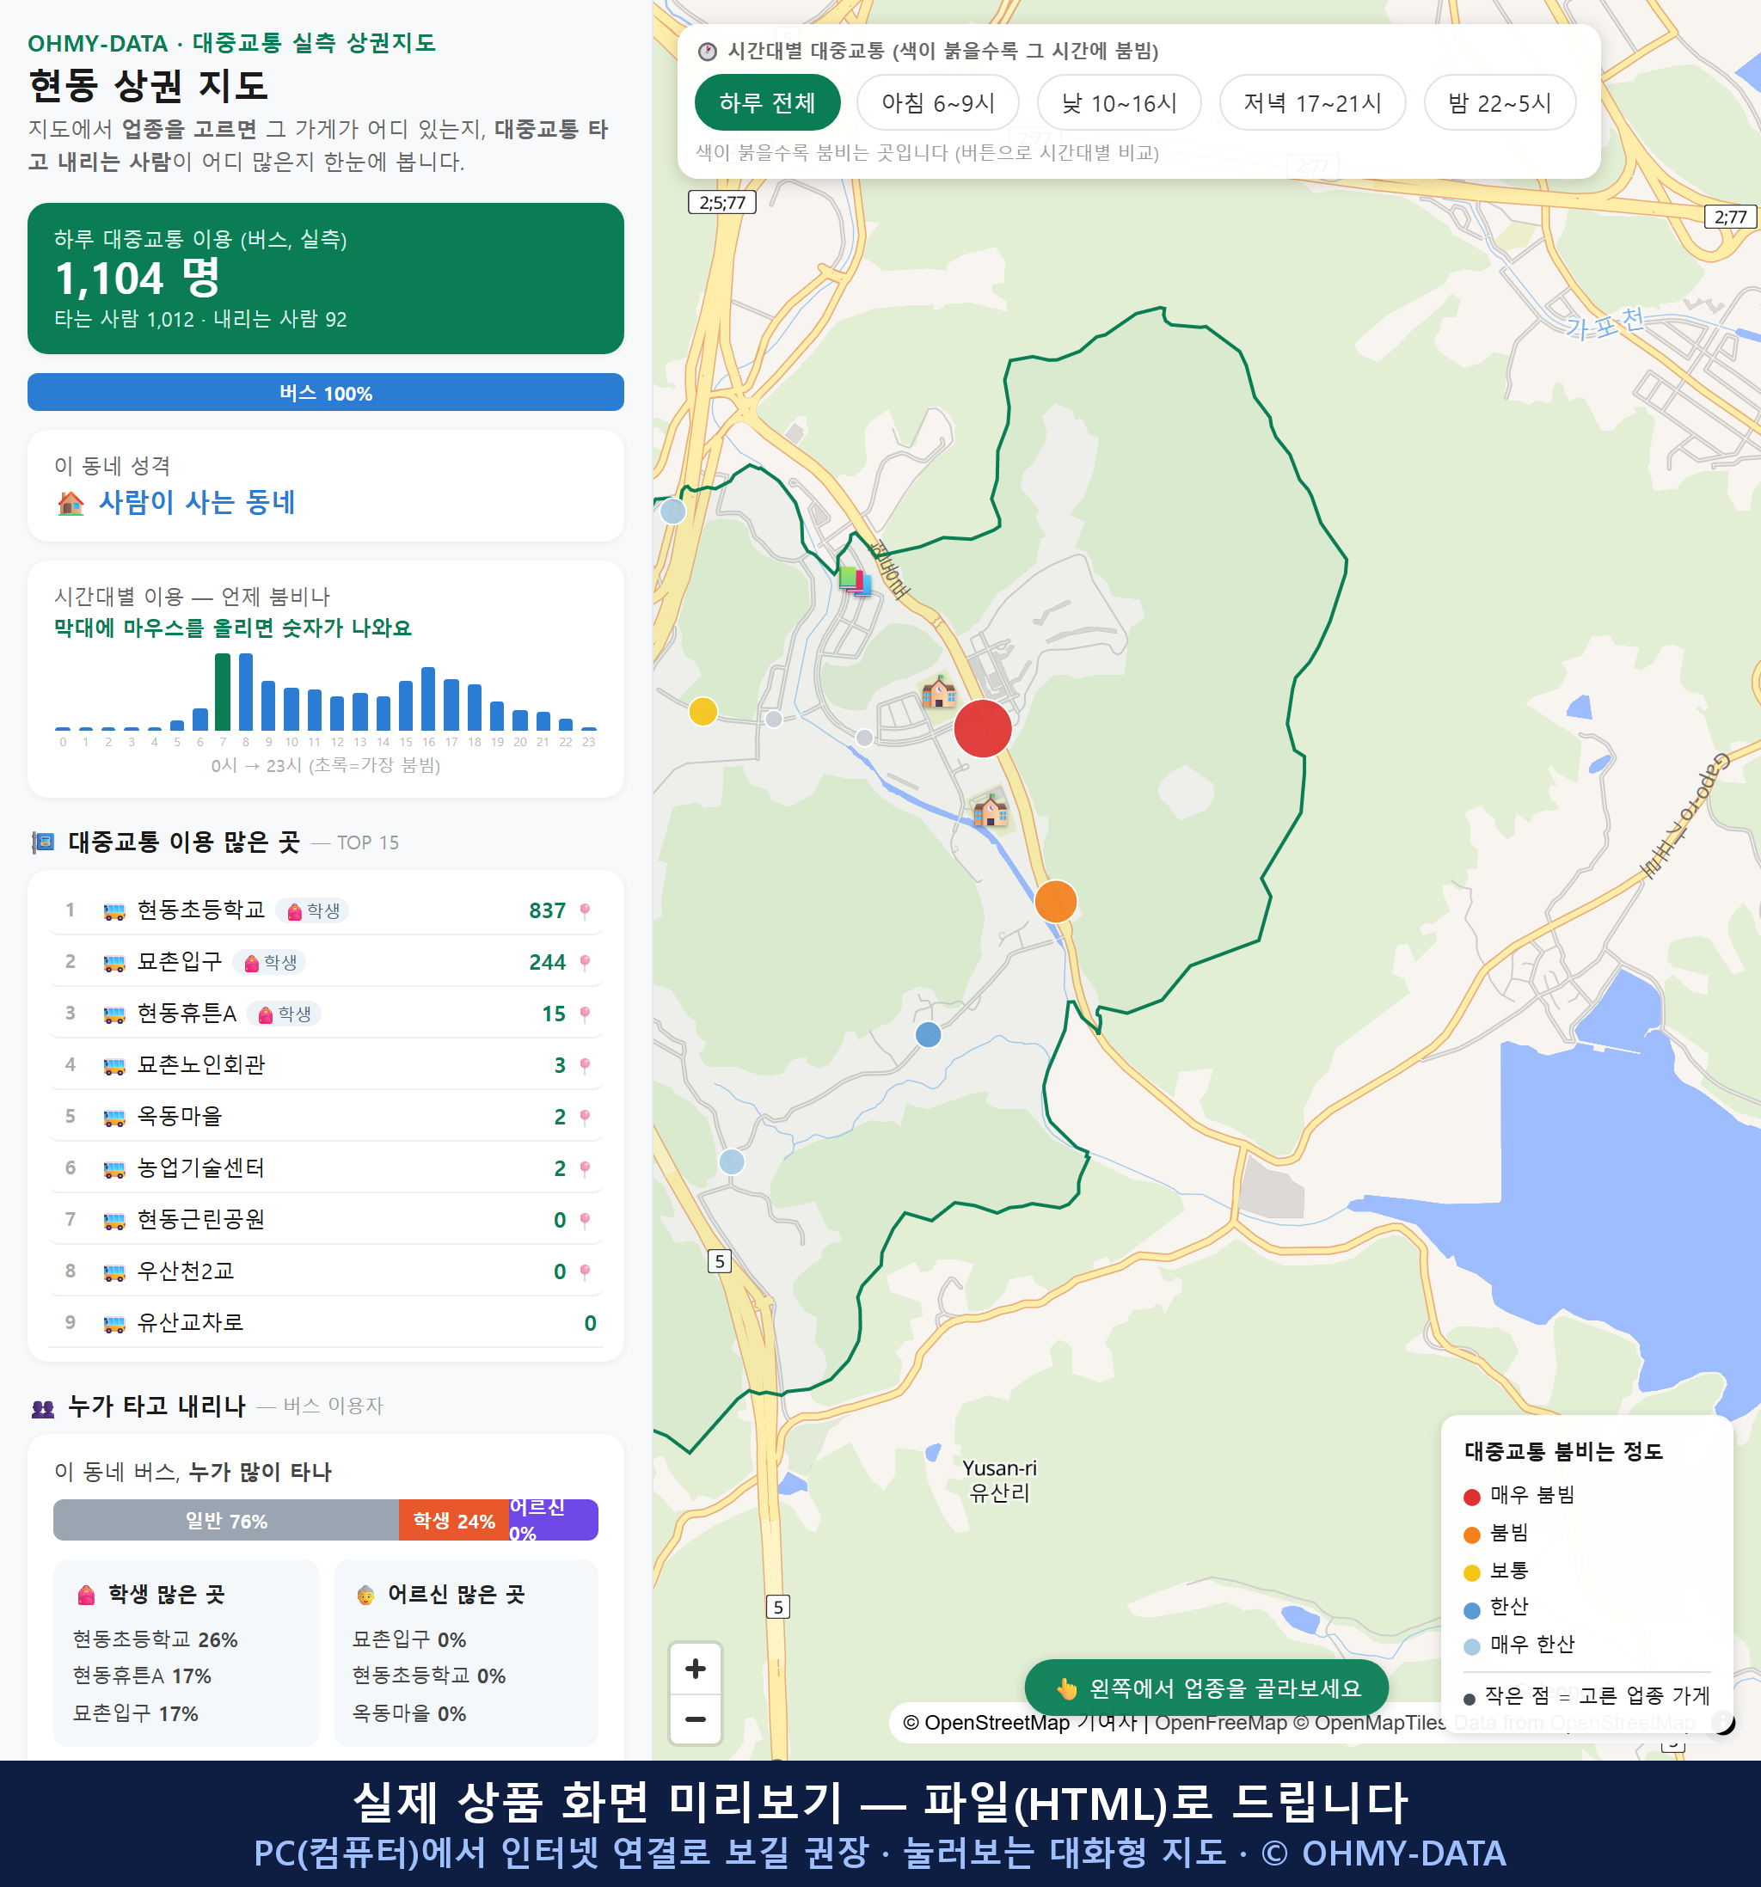This screenshot has width=1761, height=1887.
Task: Click the pin icon on 우산천2교 row
Action: coord(585,1271)
